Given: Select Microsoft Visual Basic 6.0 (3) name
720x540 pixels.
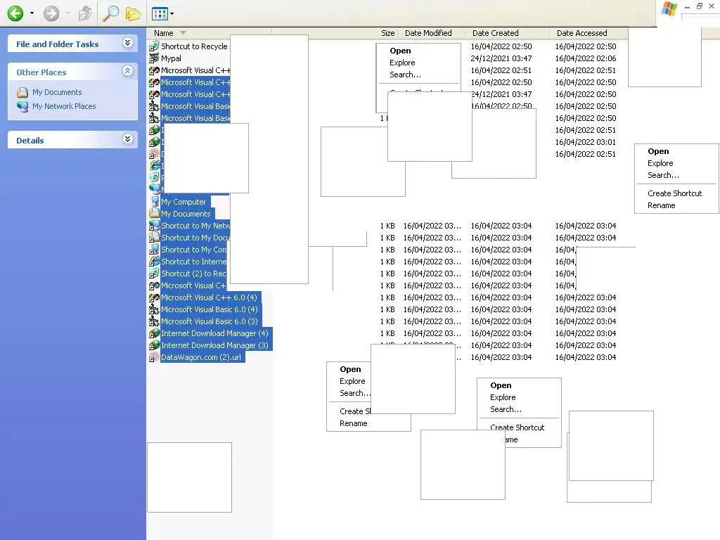Looking at the screenshot, I should point(210,321).
